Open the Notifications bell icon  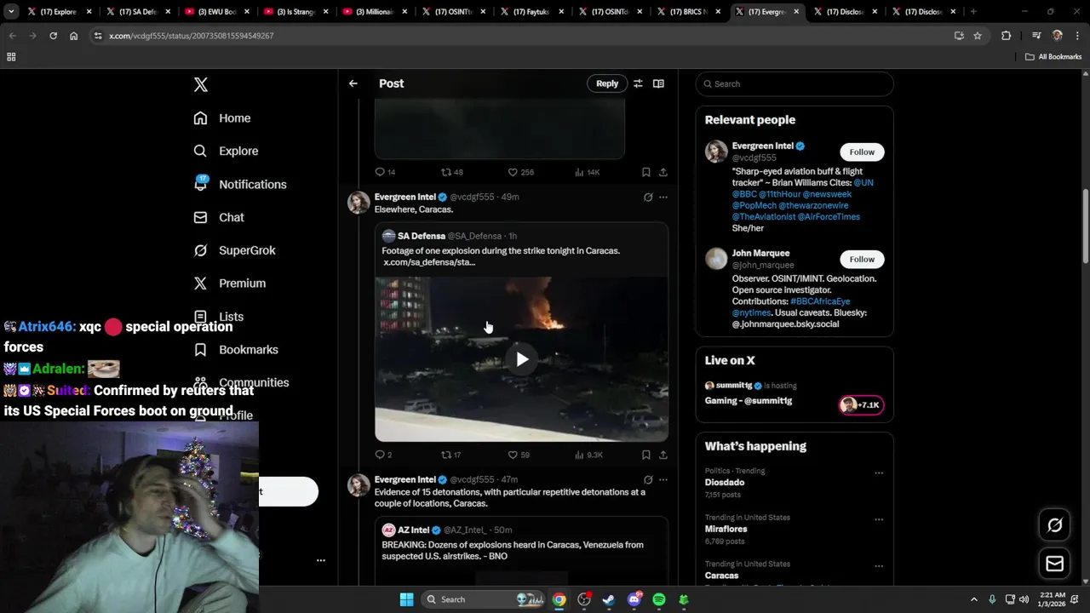tap(201, 183)
